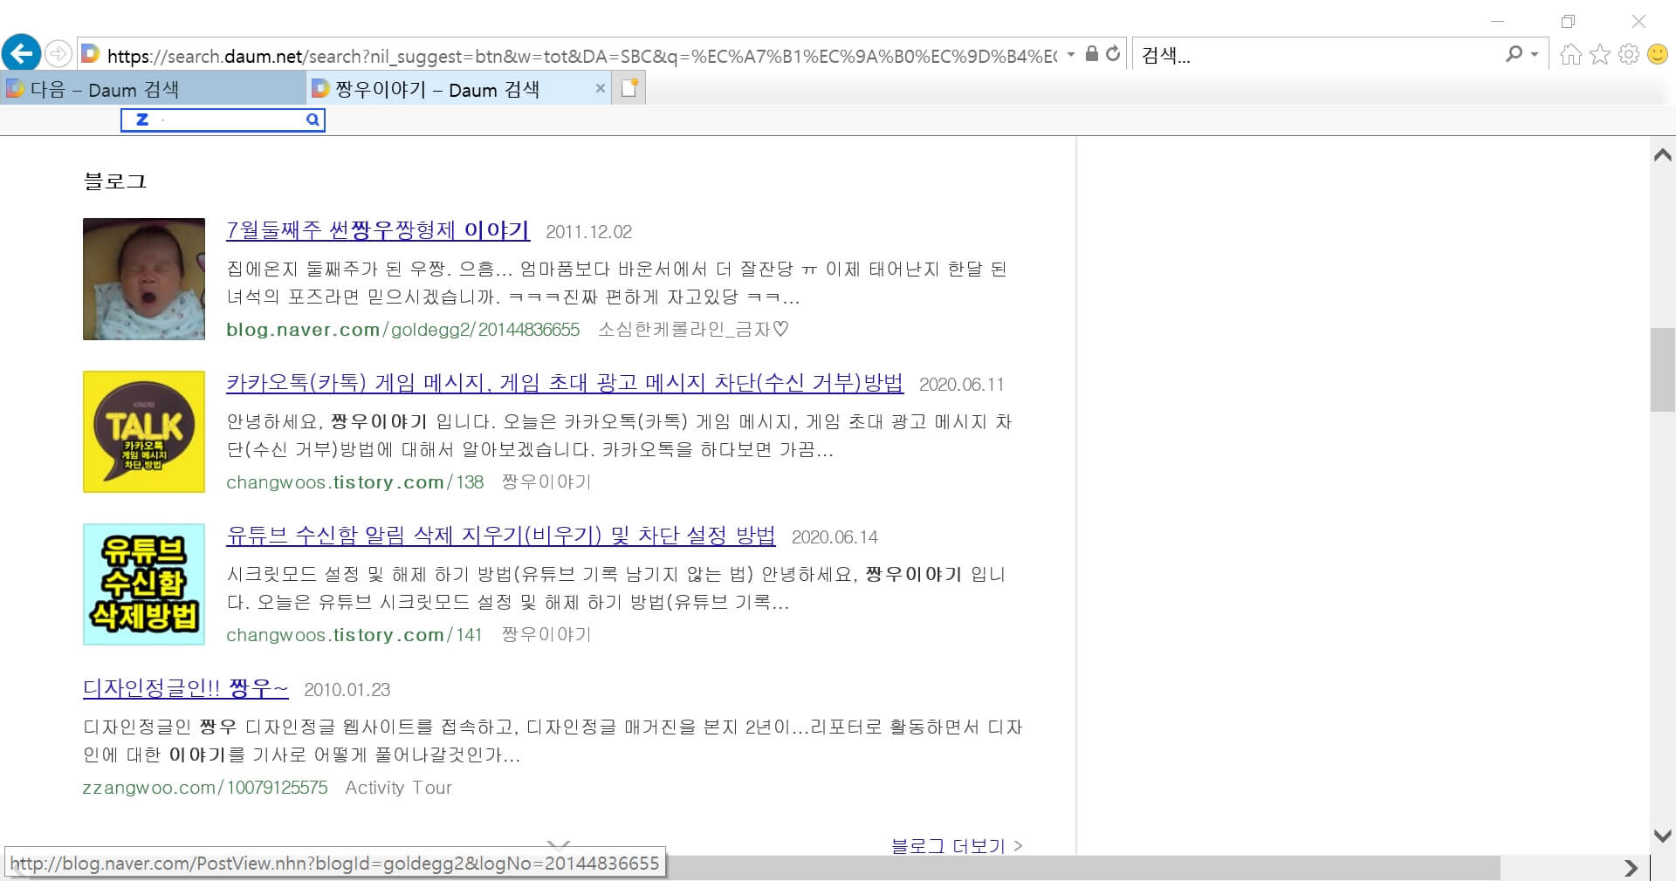Click the Daum site icon in address bar
1676x881 pixels.
click(90, 54)
